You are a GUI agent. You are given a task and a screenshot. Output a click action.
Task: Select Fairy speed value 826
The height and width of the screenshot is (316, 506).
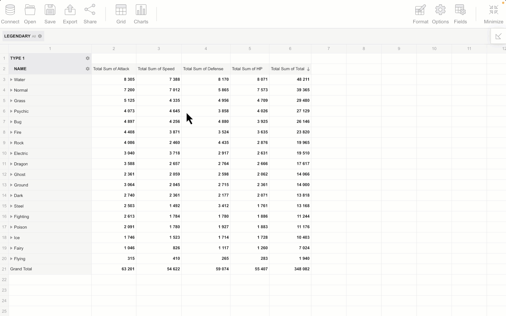(x=159, y=248)
